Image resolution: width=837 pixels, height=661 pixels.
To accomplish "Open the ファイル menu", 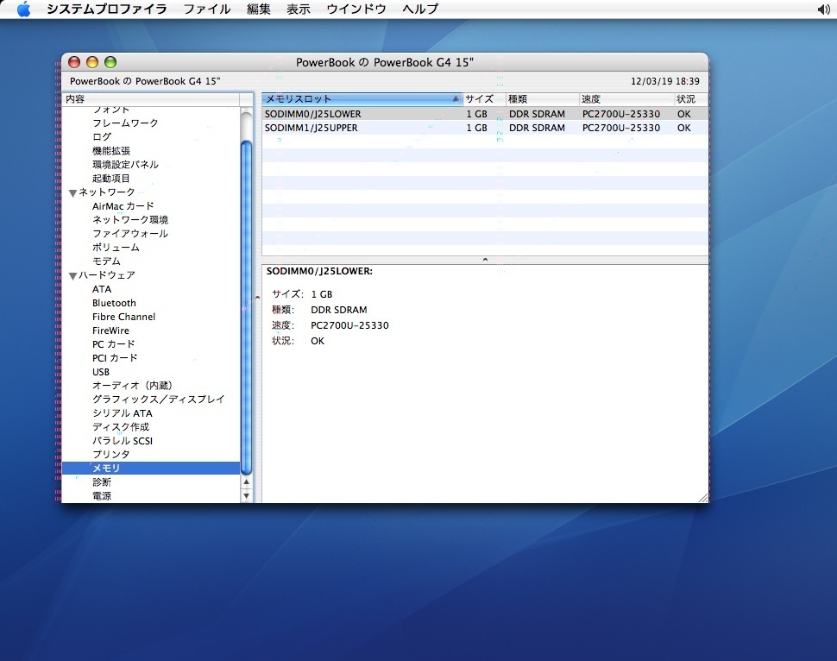I will point(207,9).
